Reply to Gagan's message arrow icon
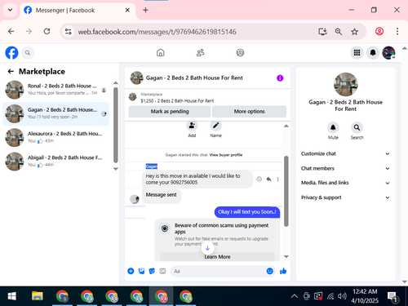The height and width of the screenshot is (306, 408). (268, 179)
